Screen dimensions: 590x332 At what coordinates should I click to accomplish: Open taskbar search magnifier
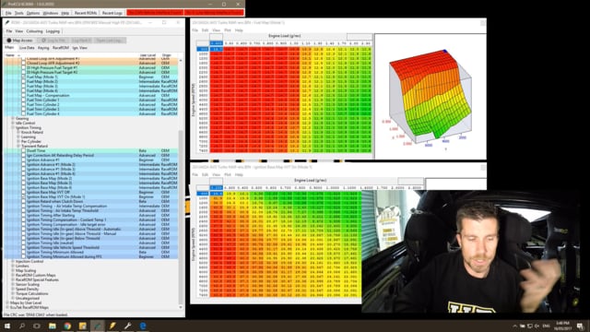tap(22, 326)
